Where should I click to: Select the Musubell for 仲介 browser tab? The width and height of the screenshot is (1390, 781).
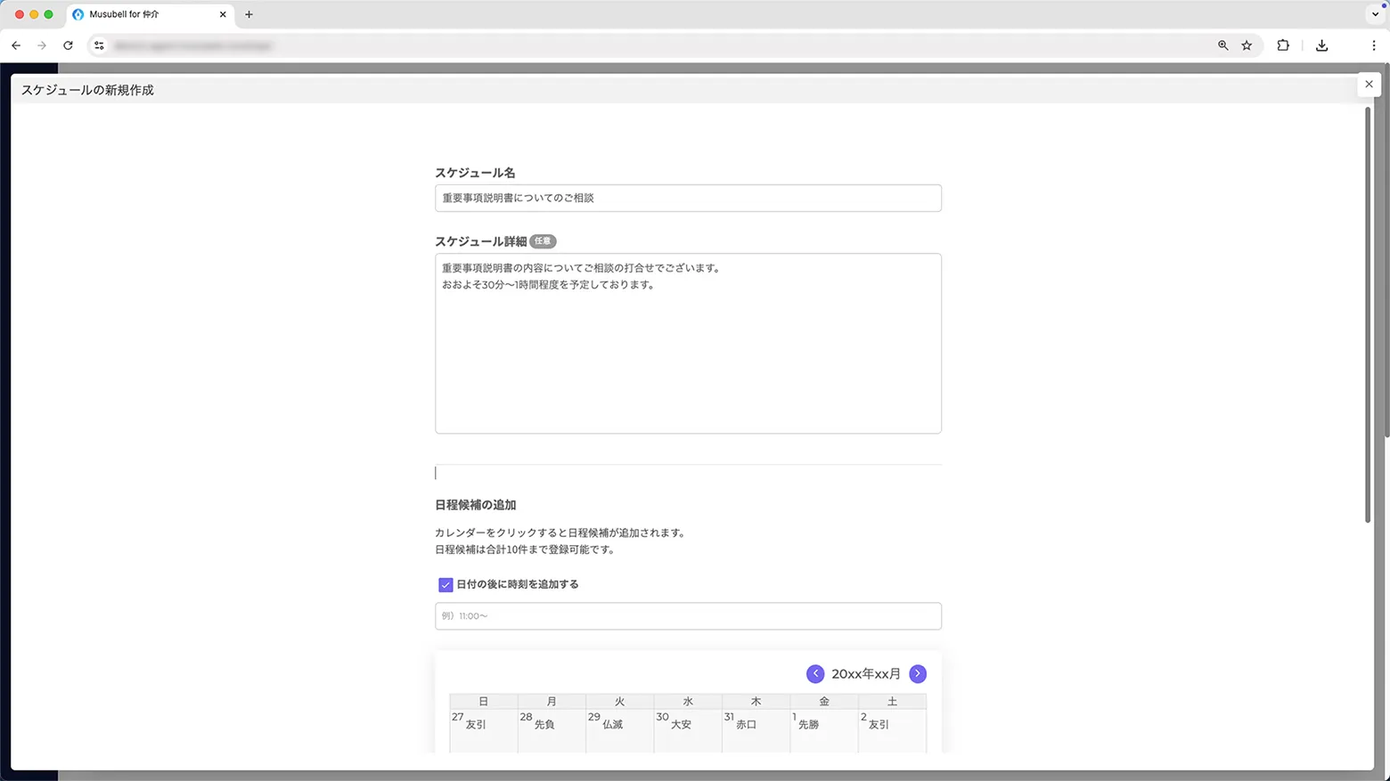143,14
